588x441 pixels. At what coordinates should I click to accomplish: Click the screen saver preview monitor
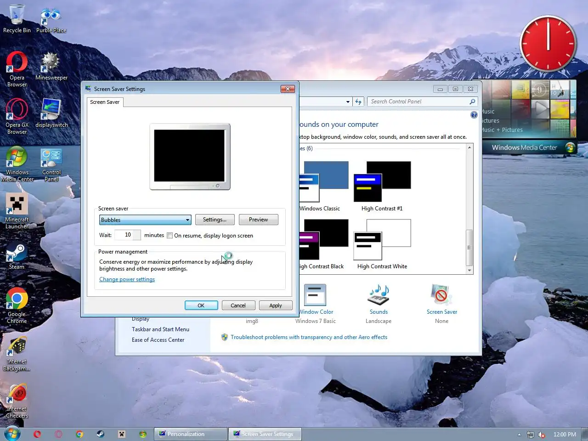tap(190, 157)
